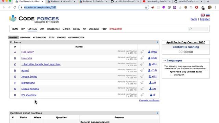This screenshot has width=219, height=123.
Task: Open the TOP menu item
Action: (23, 29)
